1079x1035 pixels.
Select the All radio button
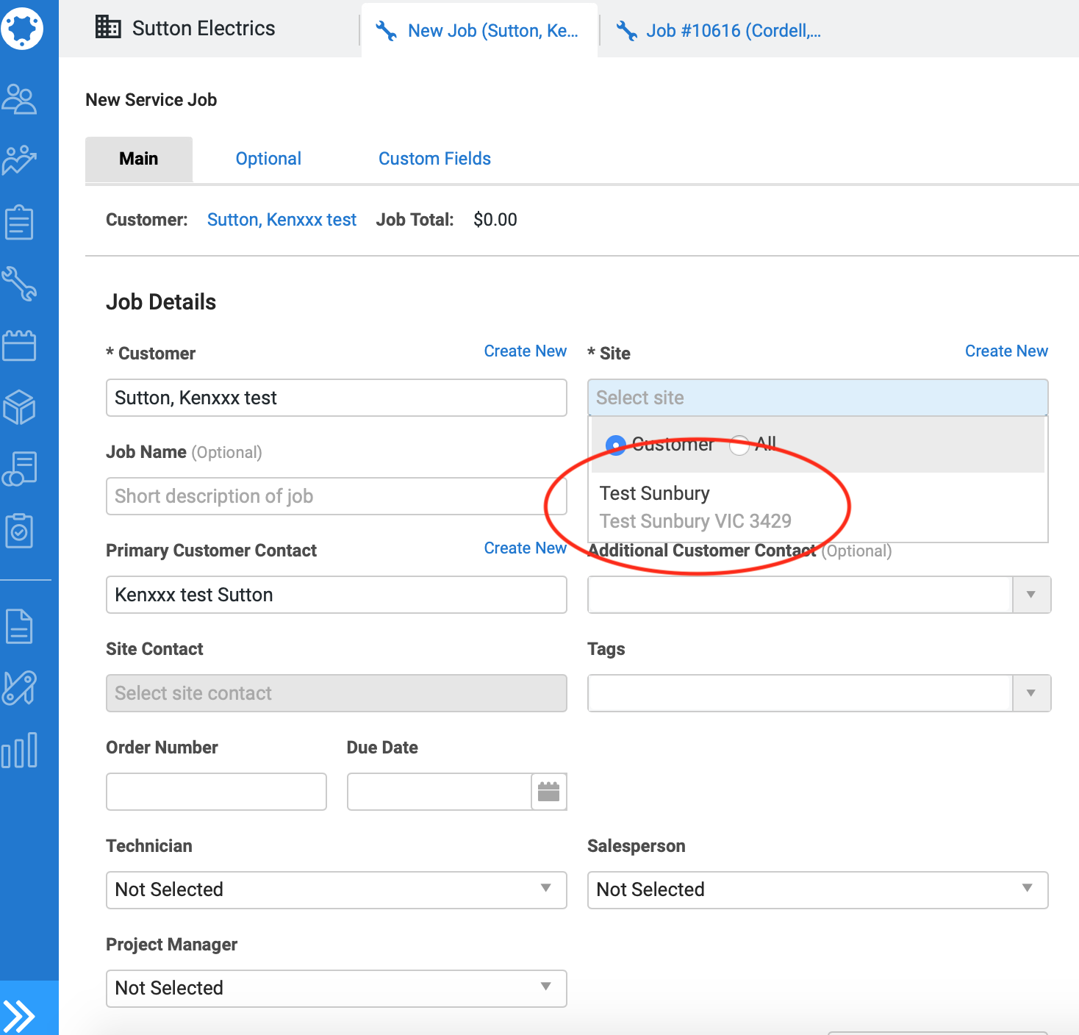pyautogui.click(x=739, y=445)
